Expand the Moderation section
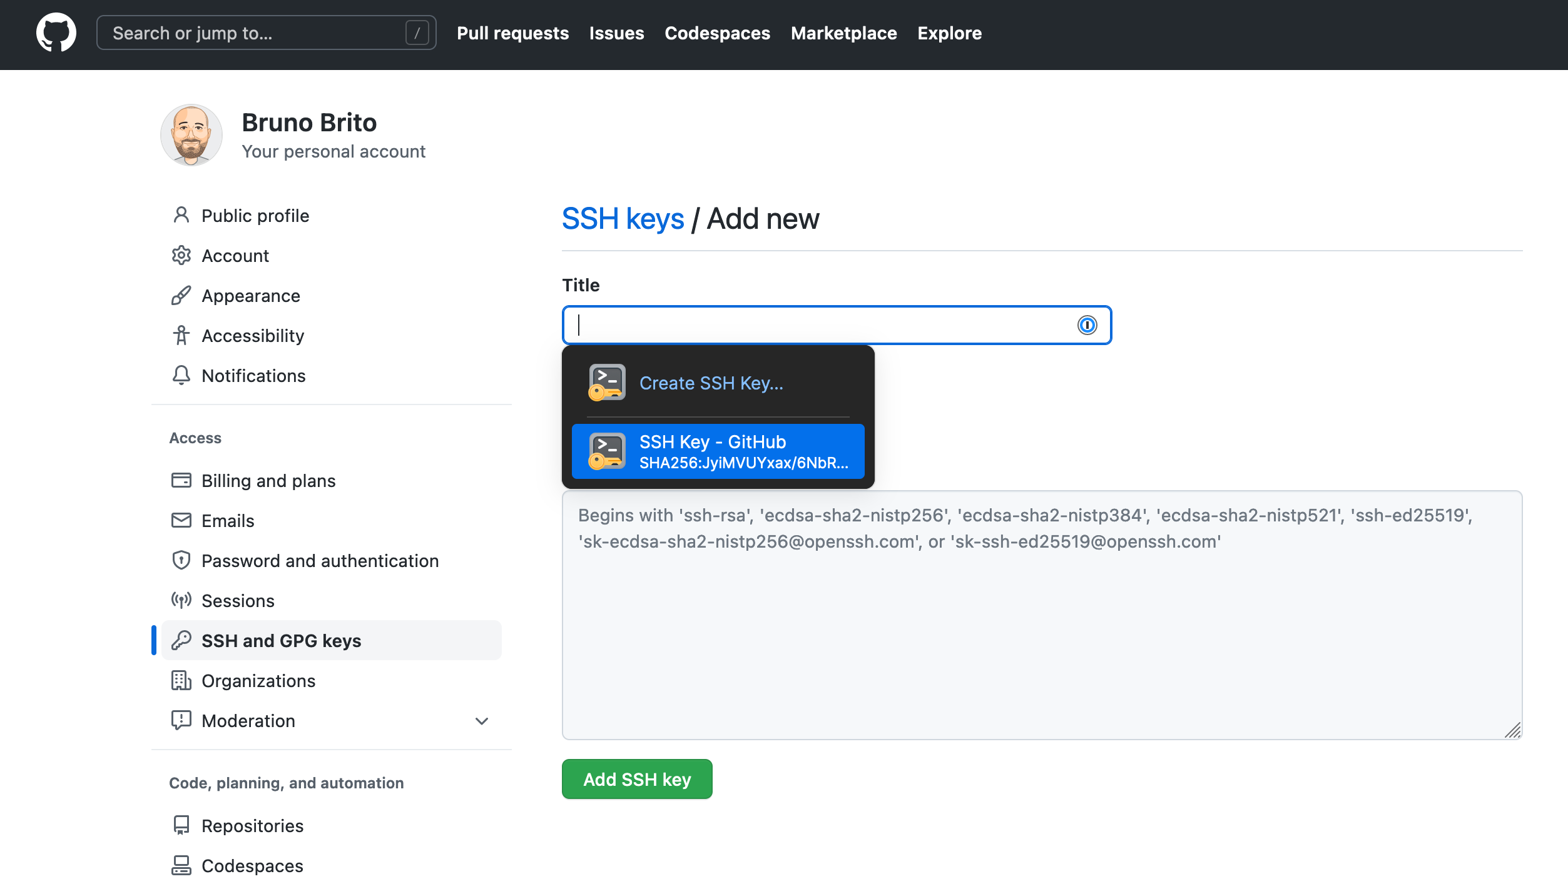Screen dimensions: 1568x889 click(x=481, y=721)
